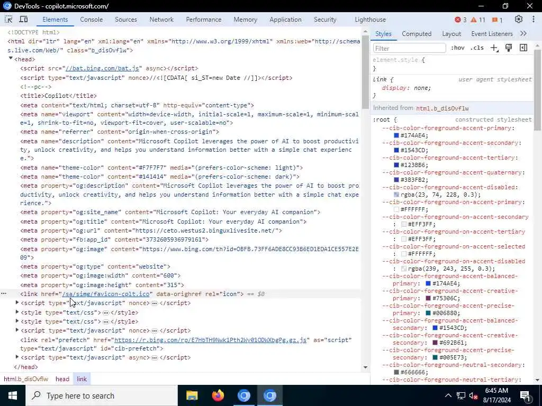Add a new style rule plus icon
542x406 pixels.
coord(494,48)
